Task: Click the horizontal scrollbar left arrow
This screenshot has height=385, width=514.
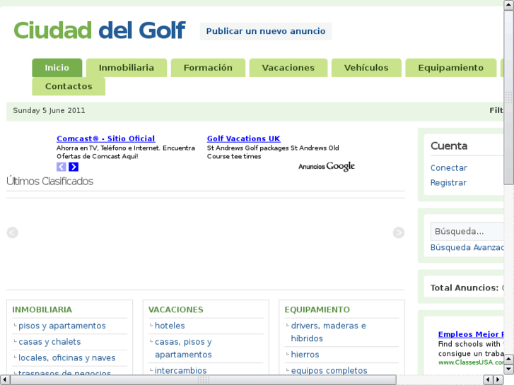Action: [4, 380]
